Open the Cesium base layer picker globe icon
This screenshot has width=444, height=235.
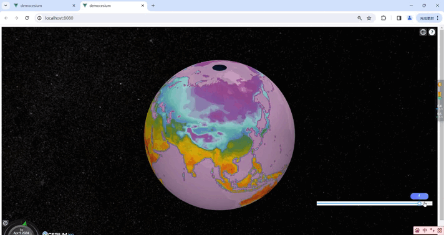point(423,32)
